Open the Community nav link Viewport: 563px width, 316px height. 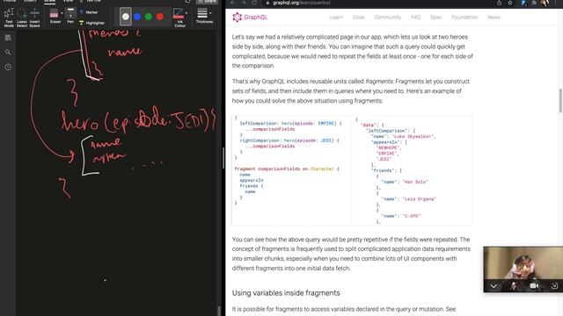click(387, 18)
